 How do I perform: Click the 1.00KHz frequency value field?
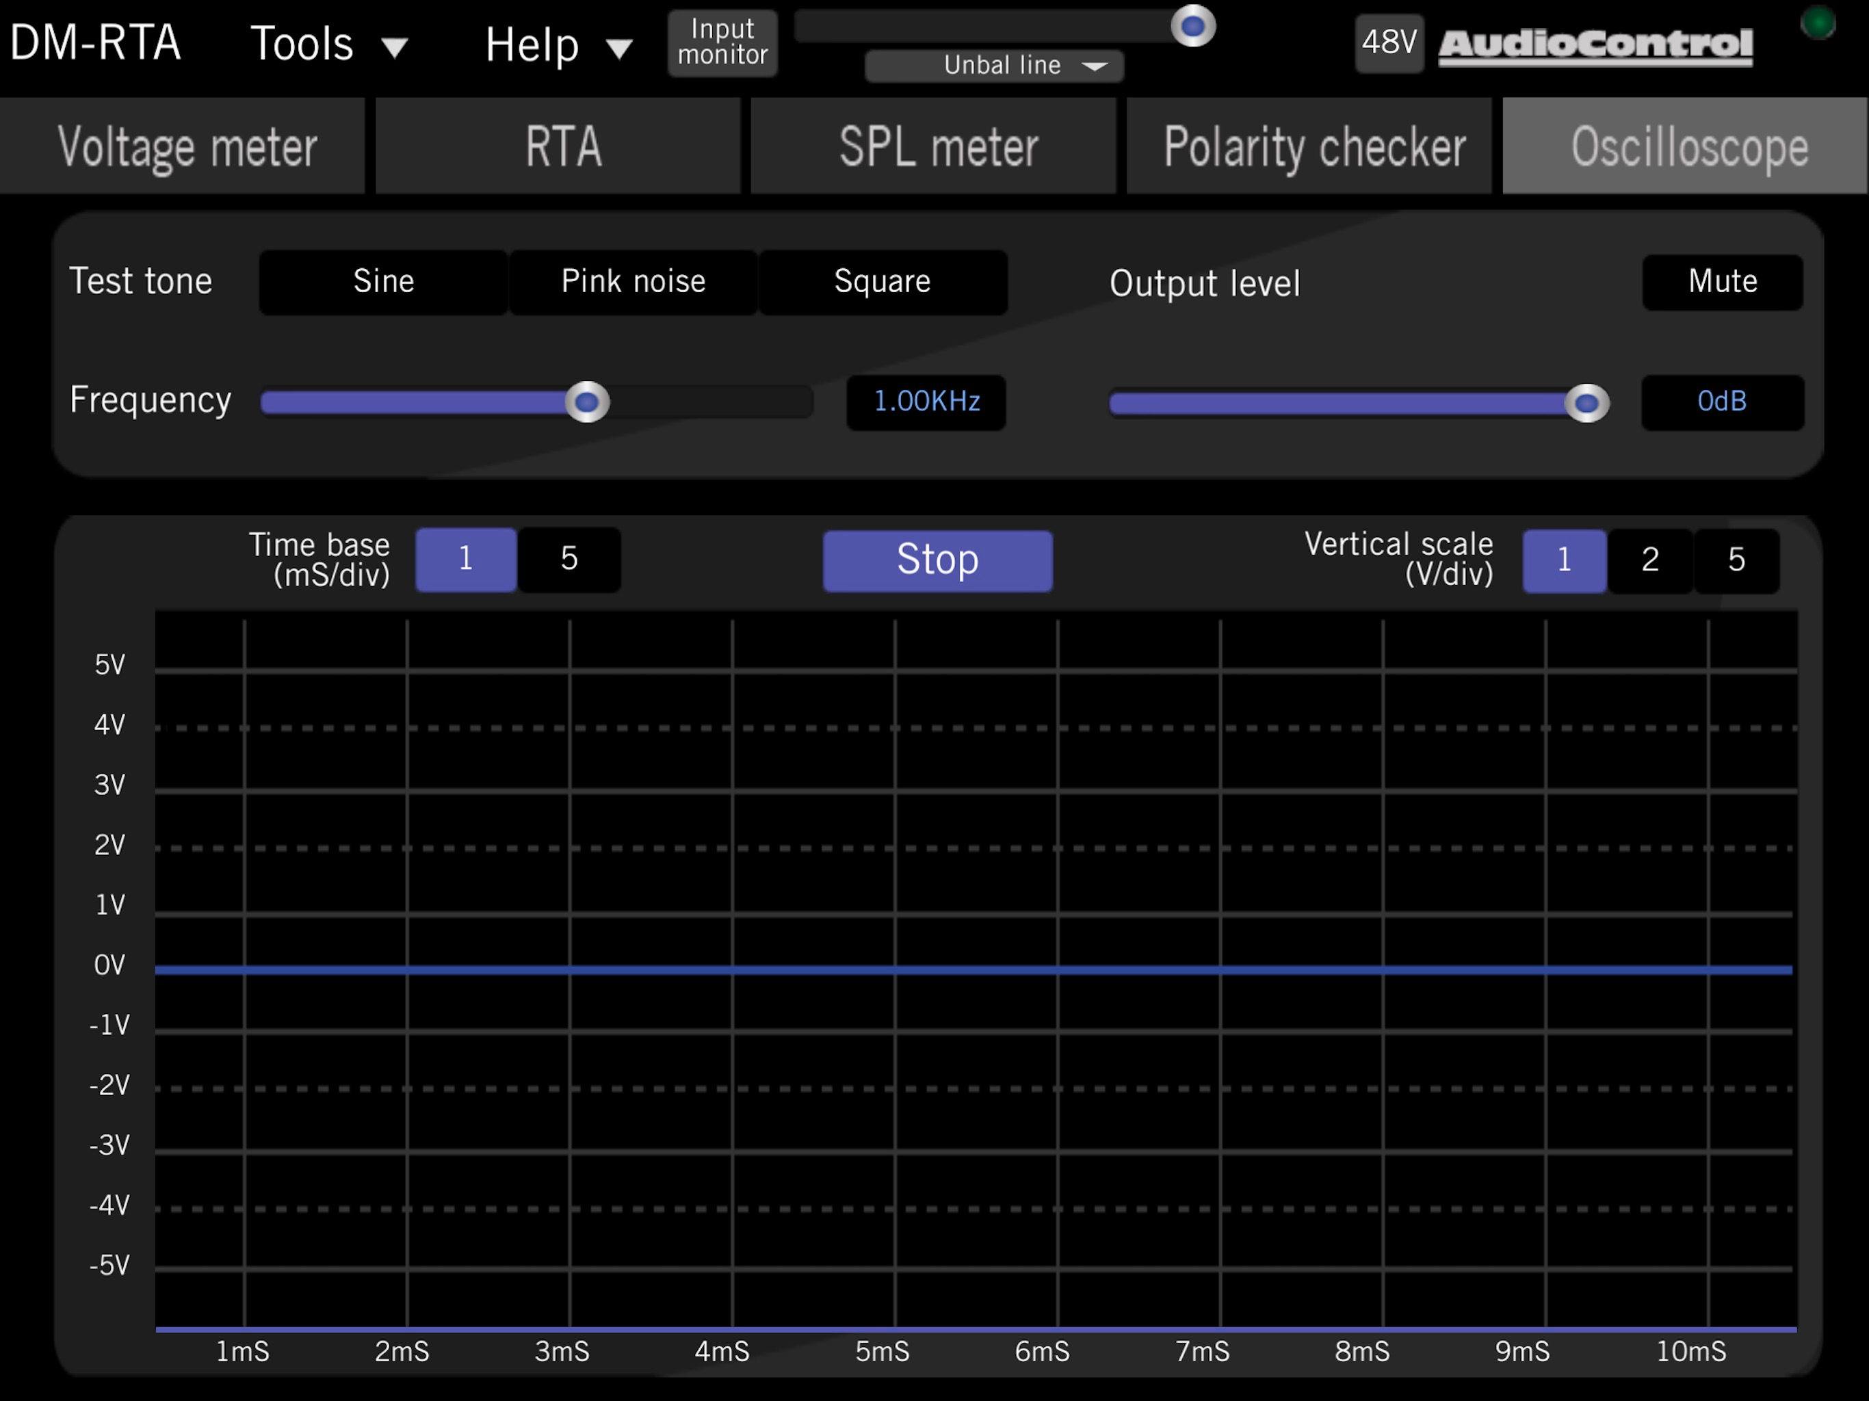[x=926, y=402]
